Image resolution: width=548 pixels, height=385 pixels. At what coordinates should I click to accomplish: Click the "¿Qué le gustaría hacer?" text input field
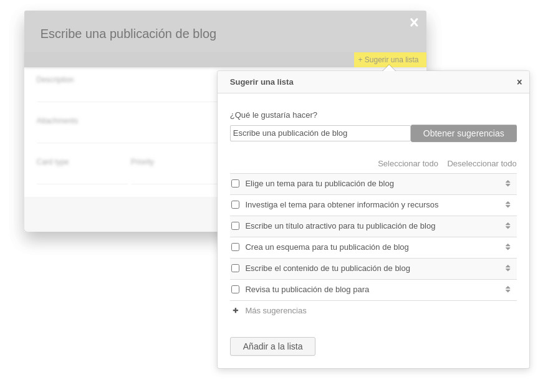[x=320, y=133]
